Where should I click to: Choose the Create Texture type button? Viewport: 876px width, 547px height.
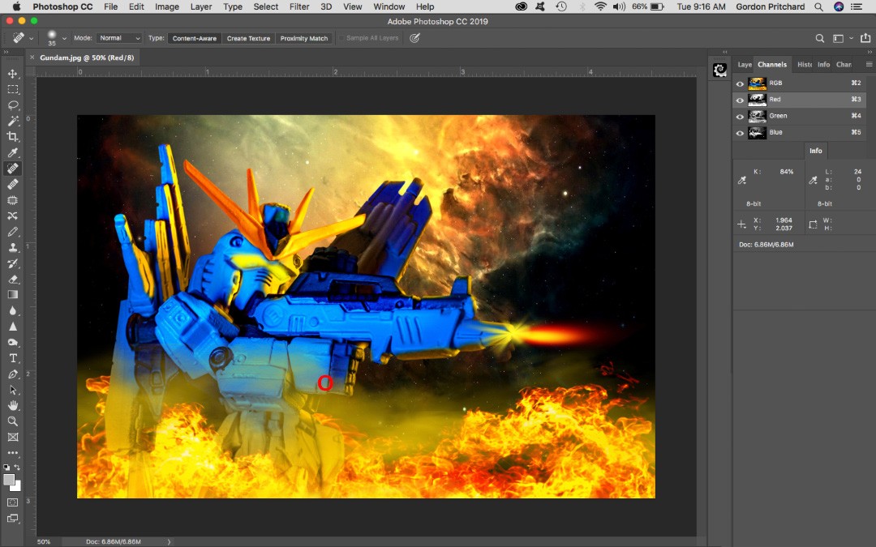tap(248, 39)
